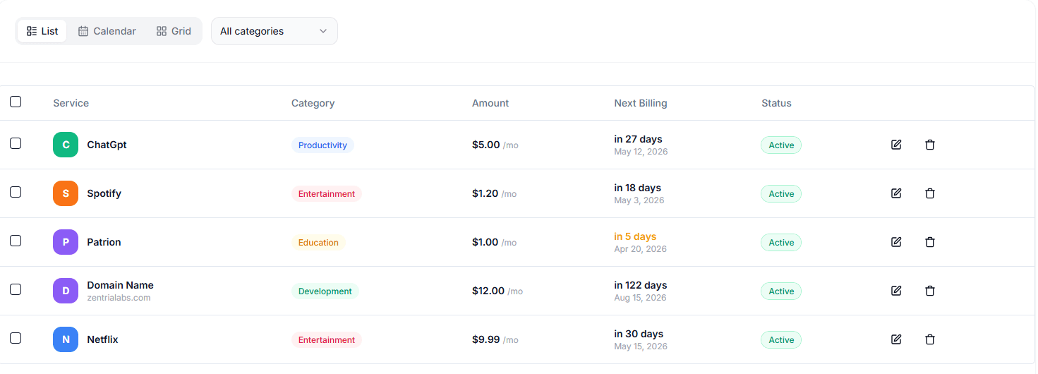Click the $12.00 amount
Screen dimensions: 1038x374
488,291
